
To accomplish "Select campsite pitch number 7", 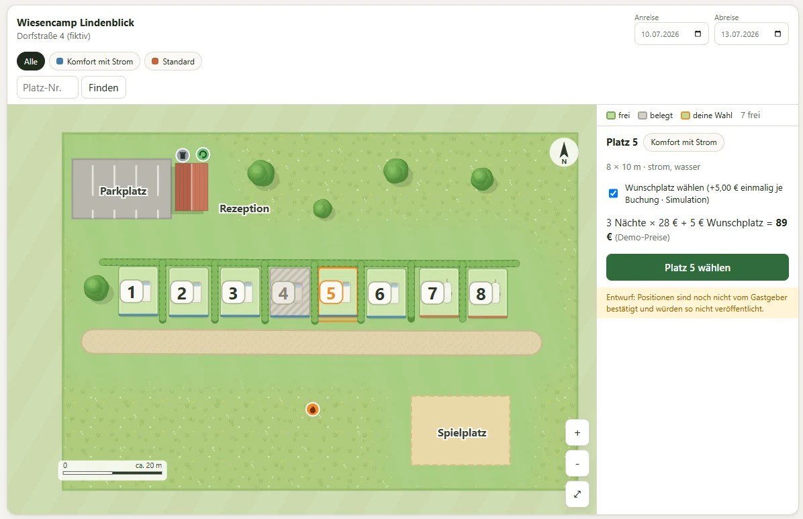I will (439, 293).
